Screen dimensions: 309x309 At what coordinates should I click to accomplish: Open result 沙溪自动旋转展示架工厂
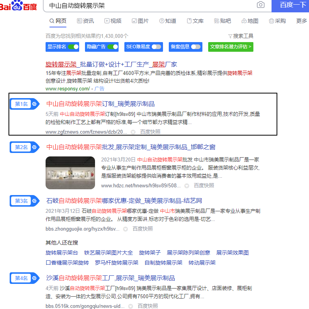[x=110, y=278]
